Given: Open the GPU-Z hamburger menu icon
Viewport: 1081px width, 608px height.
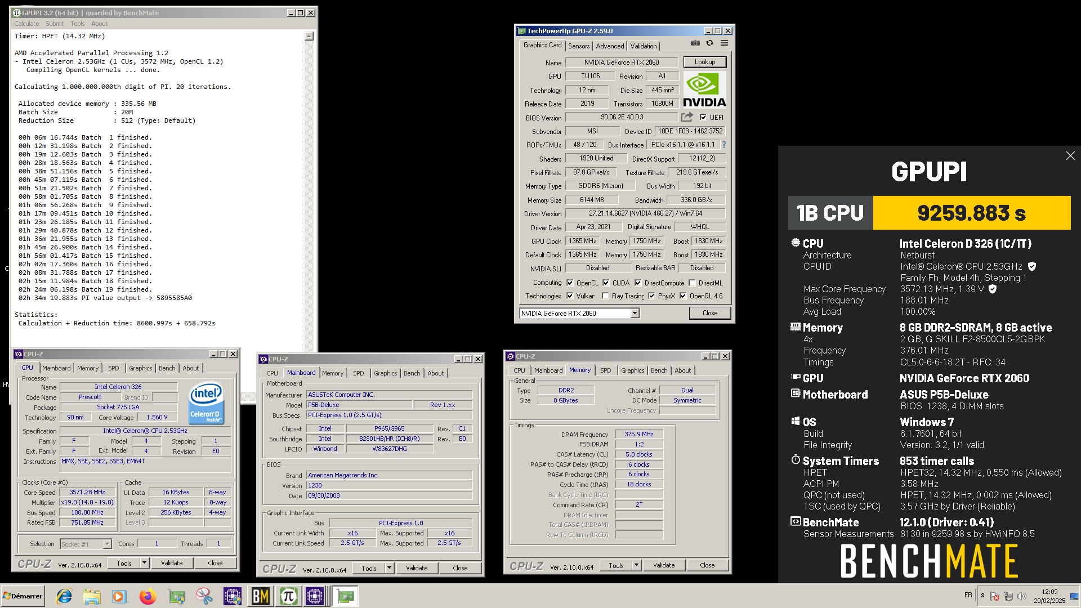Looking at the screenshot, I should (724, 43).
